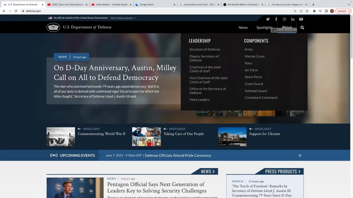Open the Department of Defense Twitter icon
The height and width of the screenshot is (198, 353).
pos(268,19)
